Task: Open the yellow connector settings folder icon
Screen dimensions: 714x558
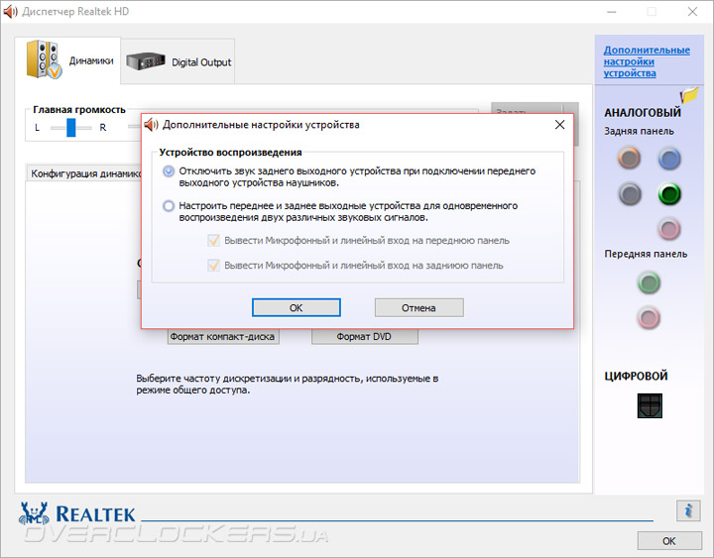Action: point(689,95)
